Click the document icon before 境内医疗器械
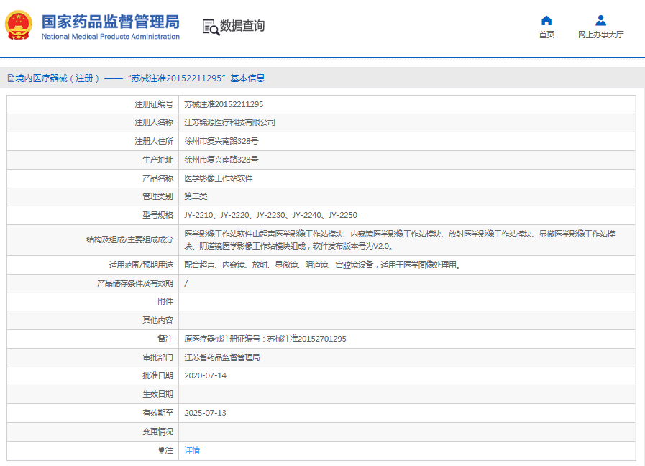Viewport: 645px width, 466px height. (x=11, y=78)
